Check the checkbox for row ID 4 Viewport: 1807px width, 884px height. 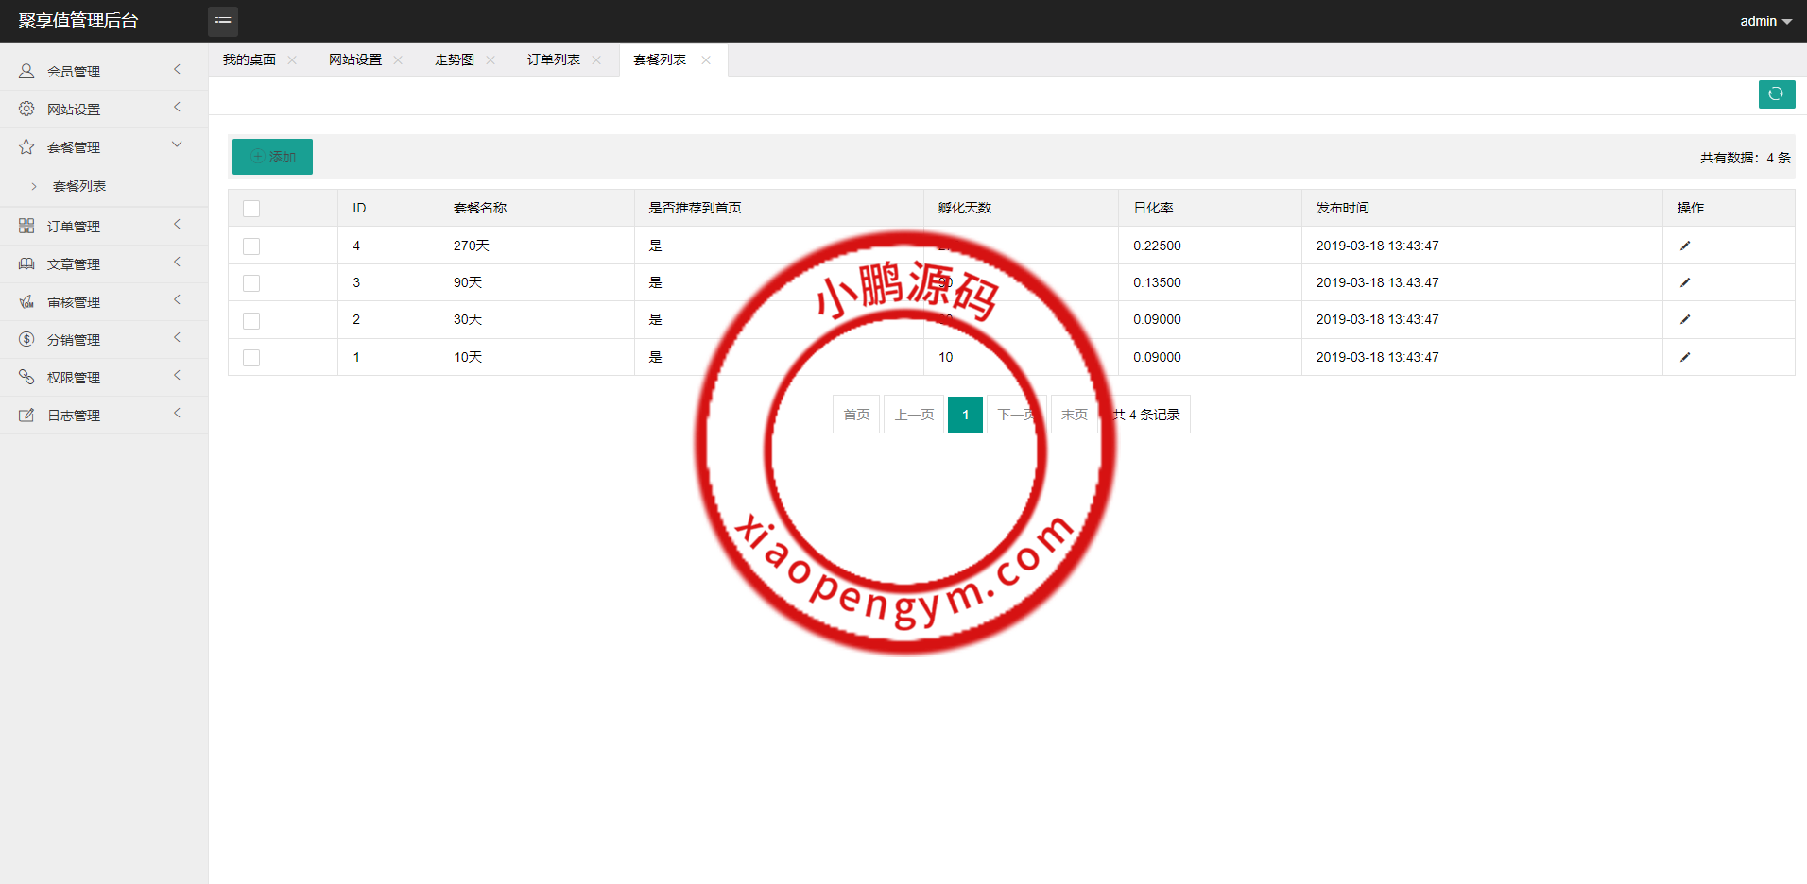[x=251, y=246]
